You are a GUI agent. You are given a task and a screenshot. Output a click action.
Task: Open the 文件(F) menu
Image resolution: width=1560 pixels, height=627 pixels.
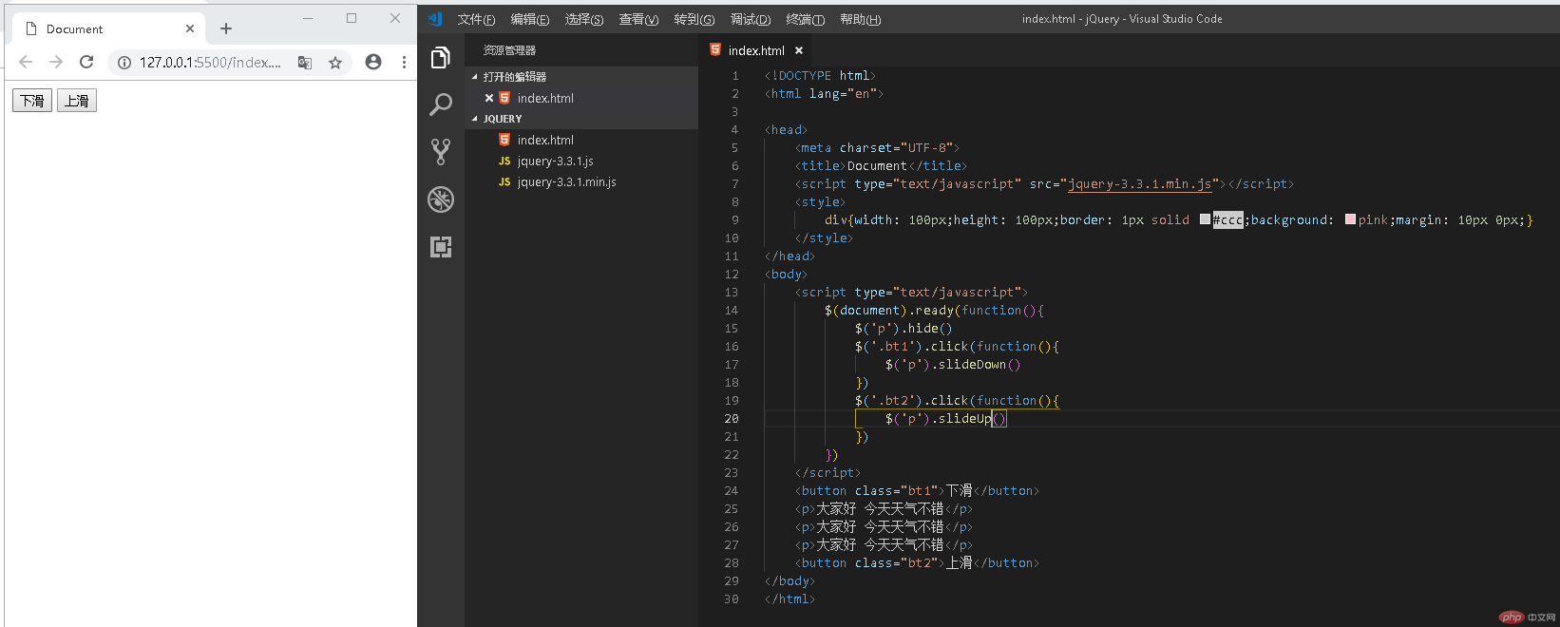click(476, 19)
